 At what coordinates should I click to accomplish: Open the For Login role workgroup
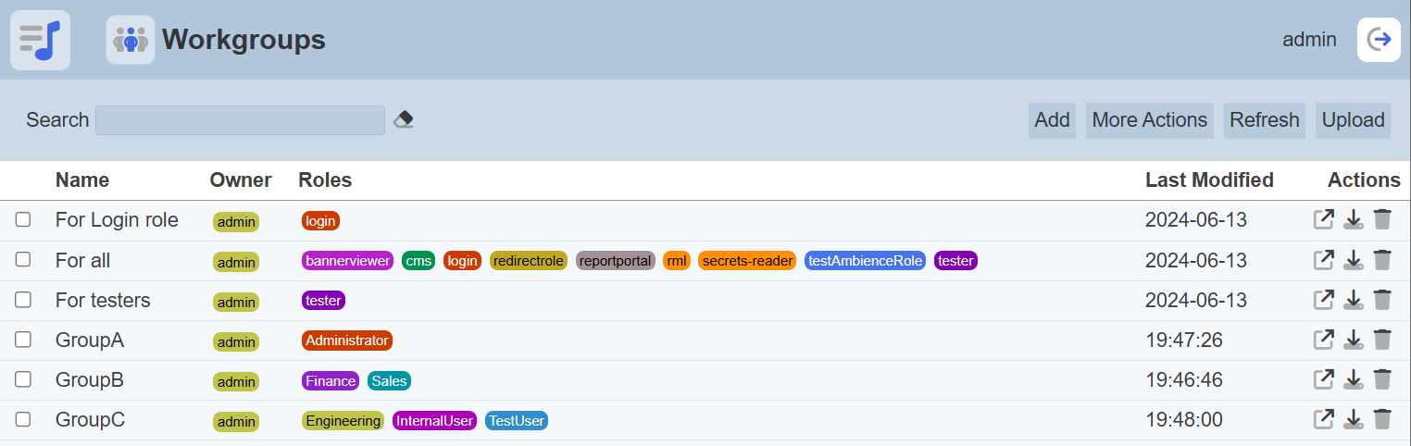(x=1324, y=219)
